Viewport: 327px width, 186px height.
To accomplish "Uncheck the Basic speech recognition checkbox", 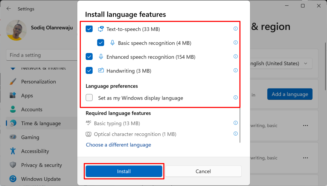I will coord(101,43).
